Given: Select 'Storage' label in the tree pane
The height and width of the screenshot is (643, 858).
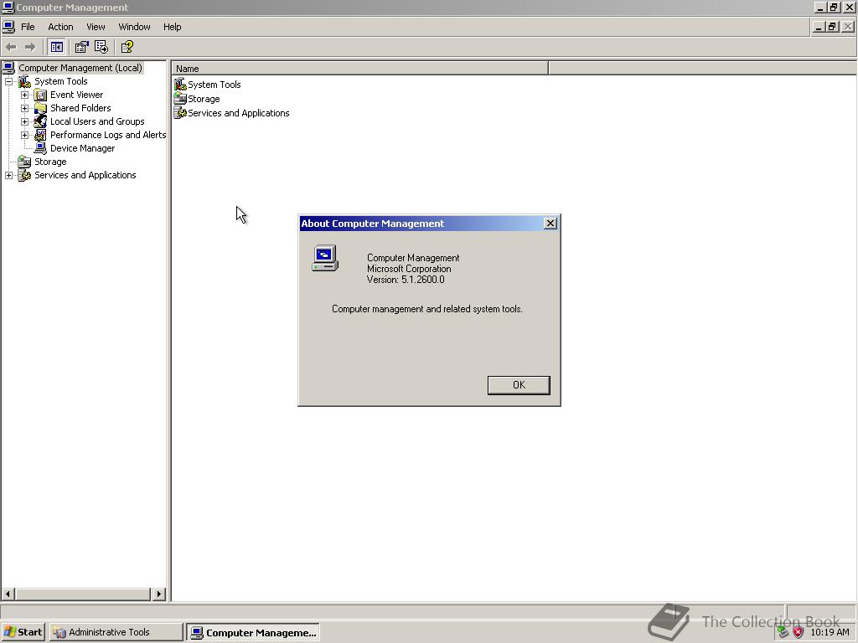Looking at the screenshot, I should tap(50, 162).
